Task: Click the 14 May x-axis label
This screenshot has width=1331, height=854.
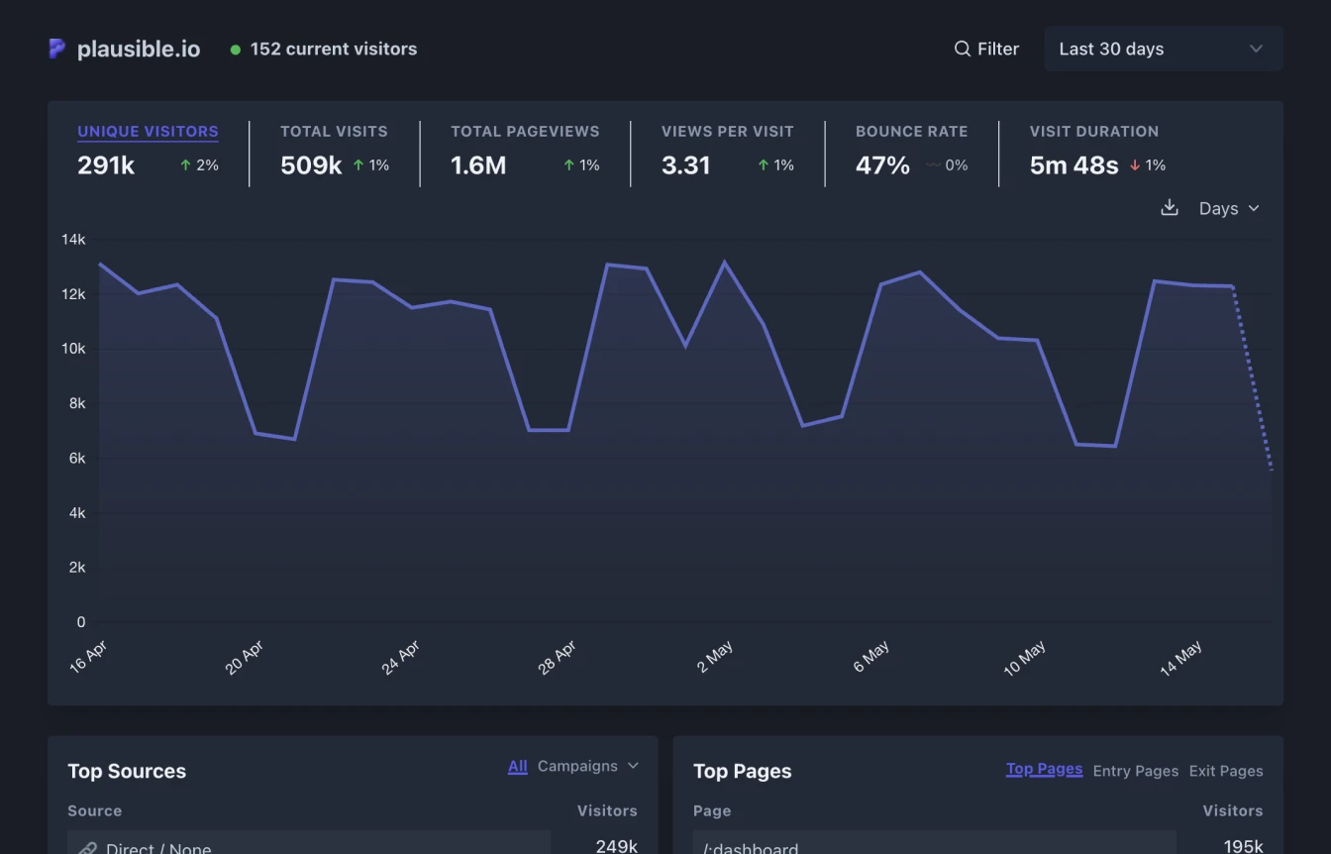Action: coord(1181,658)
